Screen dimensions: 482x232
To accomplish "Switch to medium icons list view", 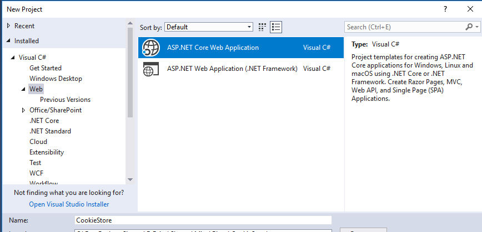I will click(x=276, y=27).
